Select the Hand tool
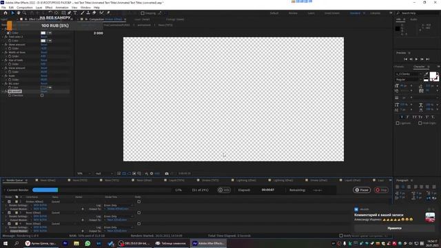The height and width of the screenshot is (248, 441). [x=19, y=13]
